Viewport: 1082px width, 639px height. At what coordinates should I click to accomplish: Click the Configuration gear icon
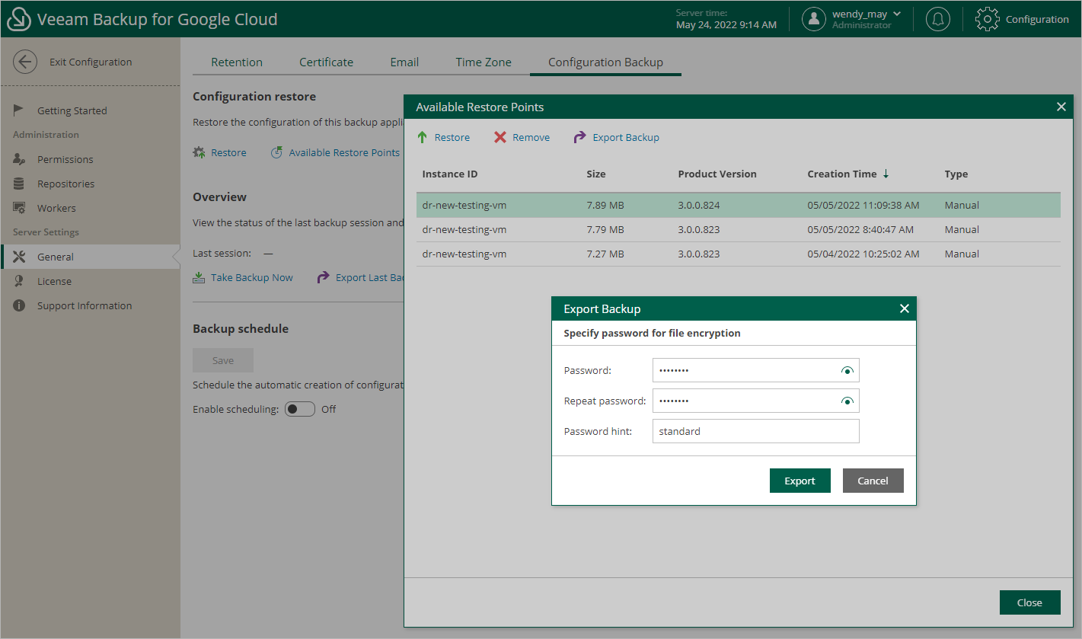pyautogui.click(x=987, y=19)
